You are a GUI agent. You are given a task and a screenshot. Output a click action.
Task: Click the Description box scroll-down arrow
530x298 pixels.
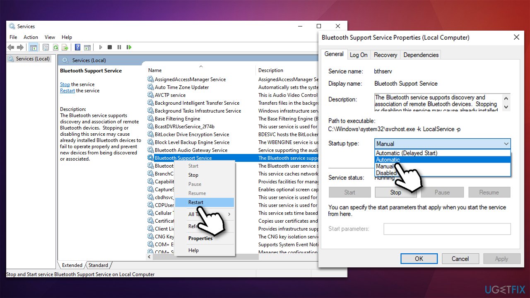(506, 107)
